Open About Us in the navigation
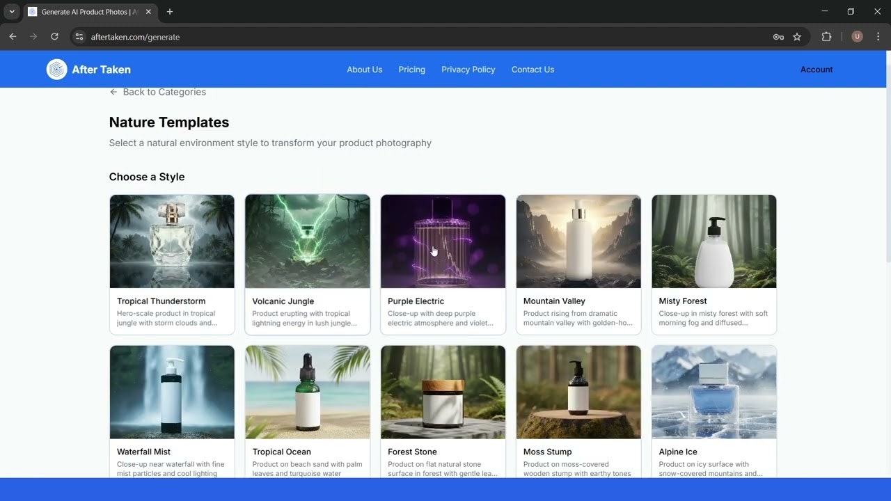 coord(365,70)
